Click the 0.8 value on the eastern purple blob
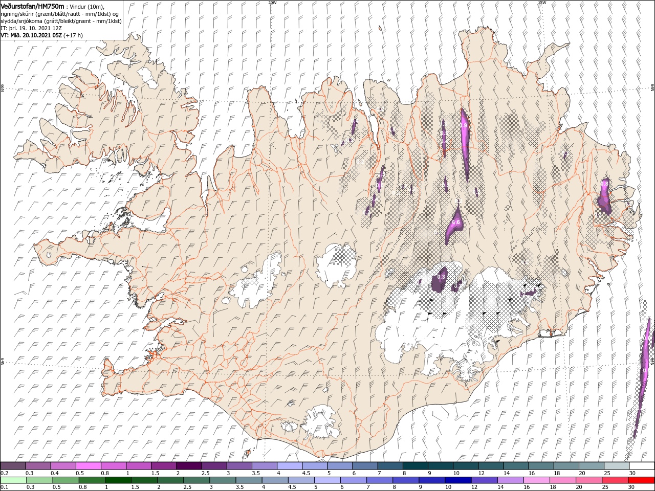Image resolution: width=655 pixels, height=491 pixels. coord(604,184)
